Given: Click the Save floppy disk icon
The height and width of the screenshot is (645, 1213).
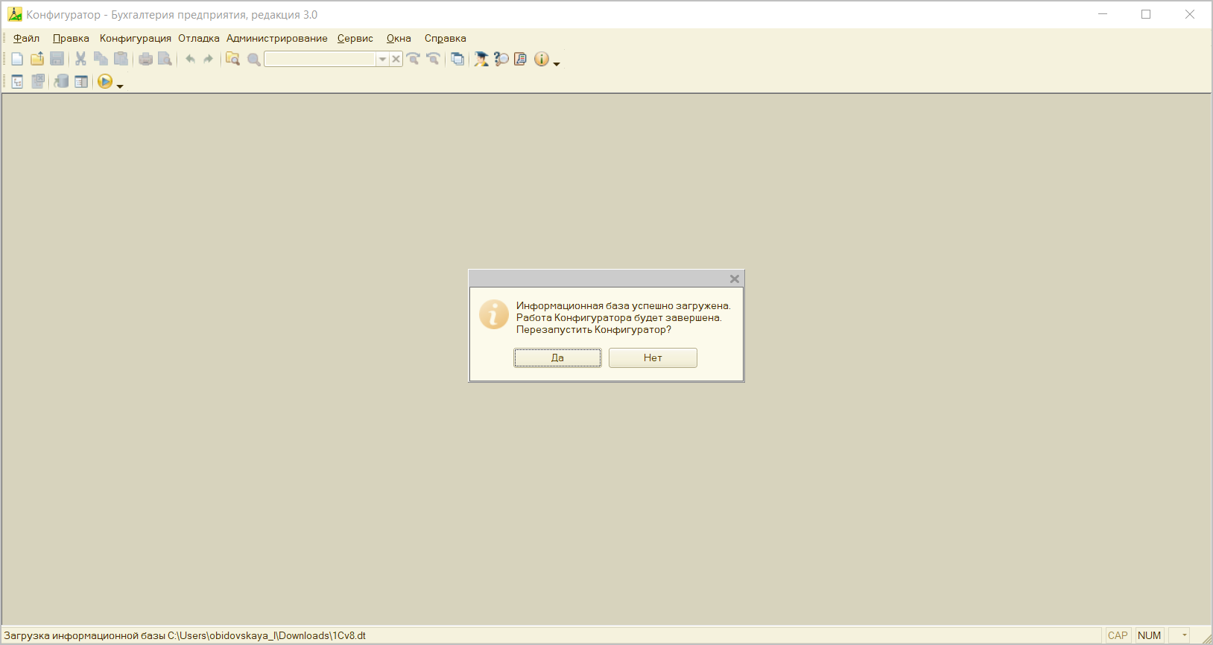Looking at the screenshot, I should pos(57,59).
